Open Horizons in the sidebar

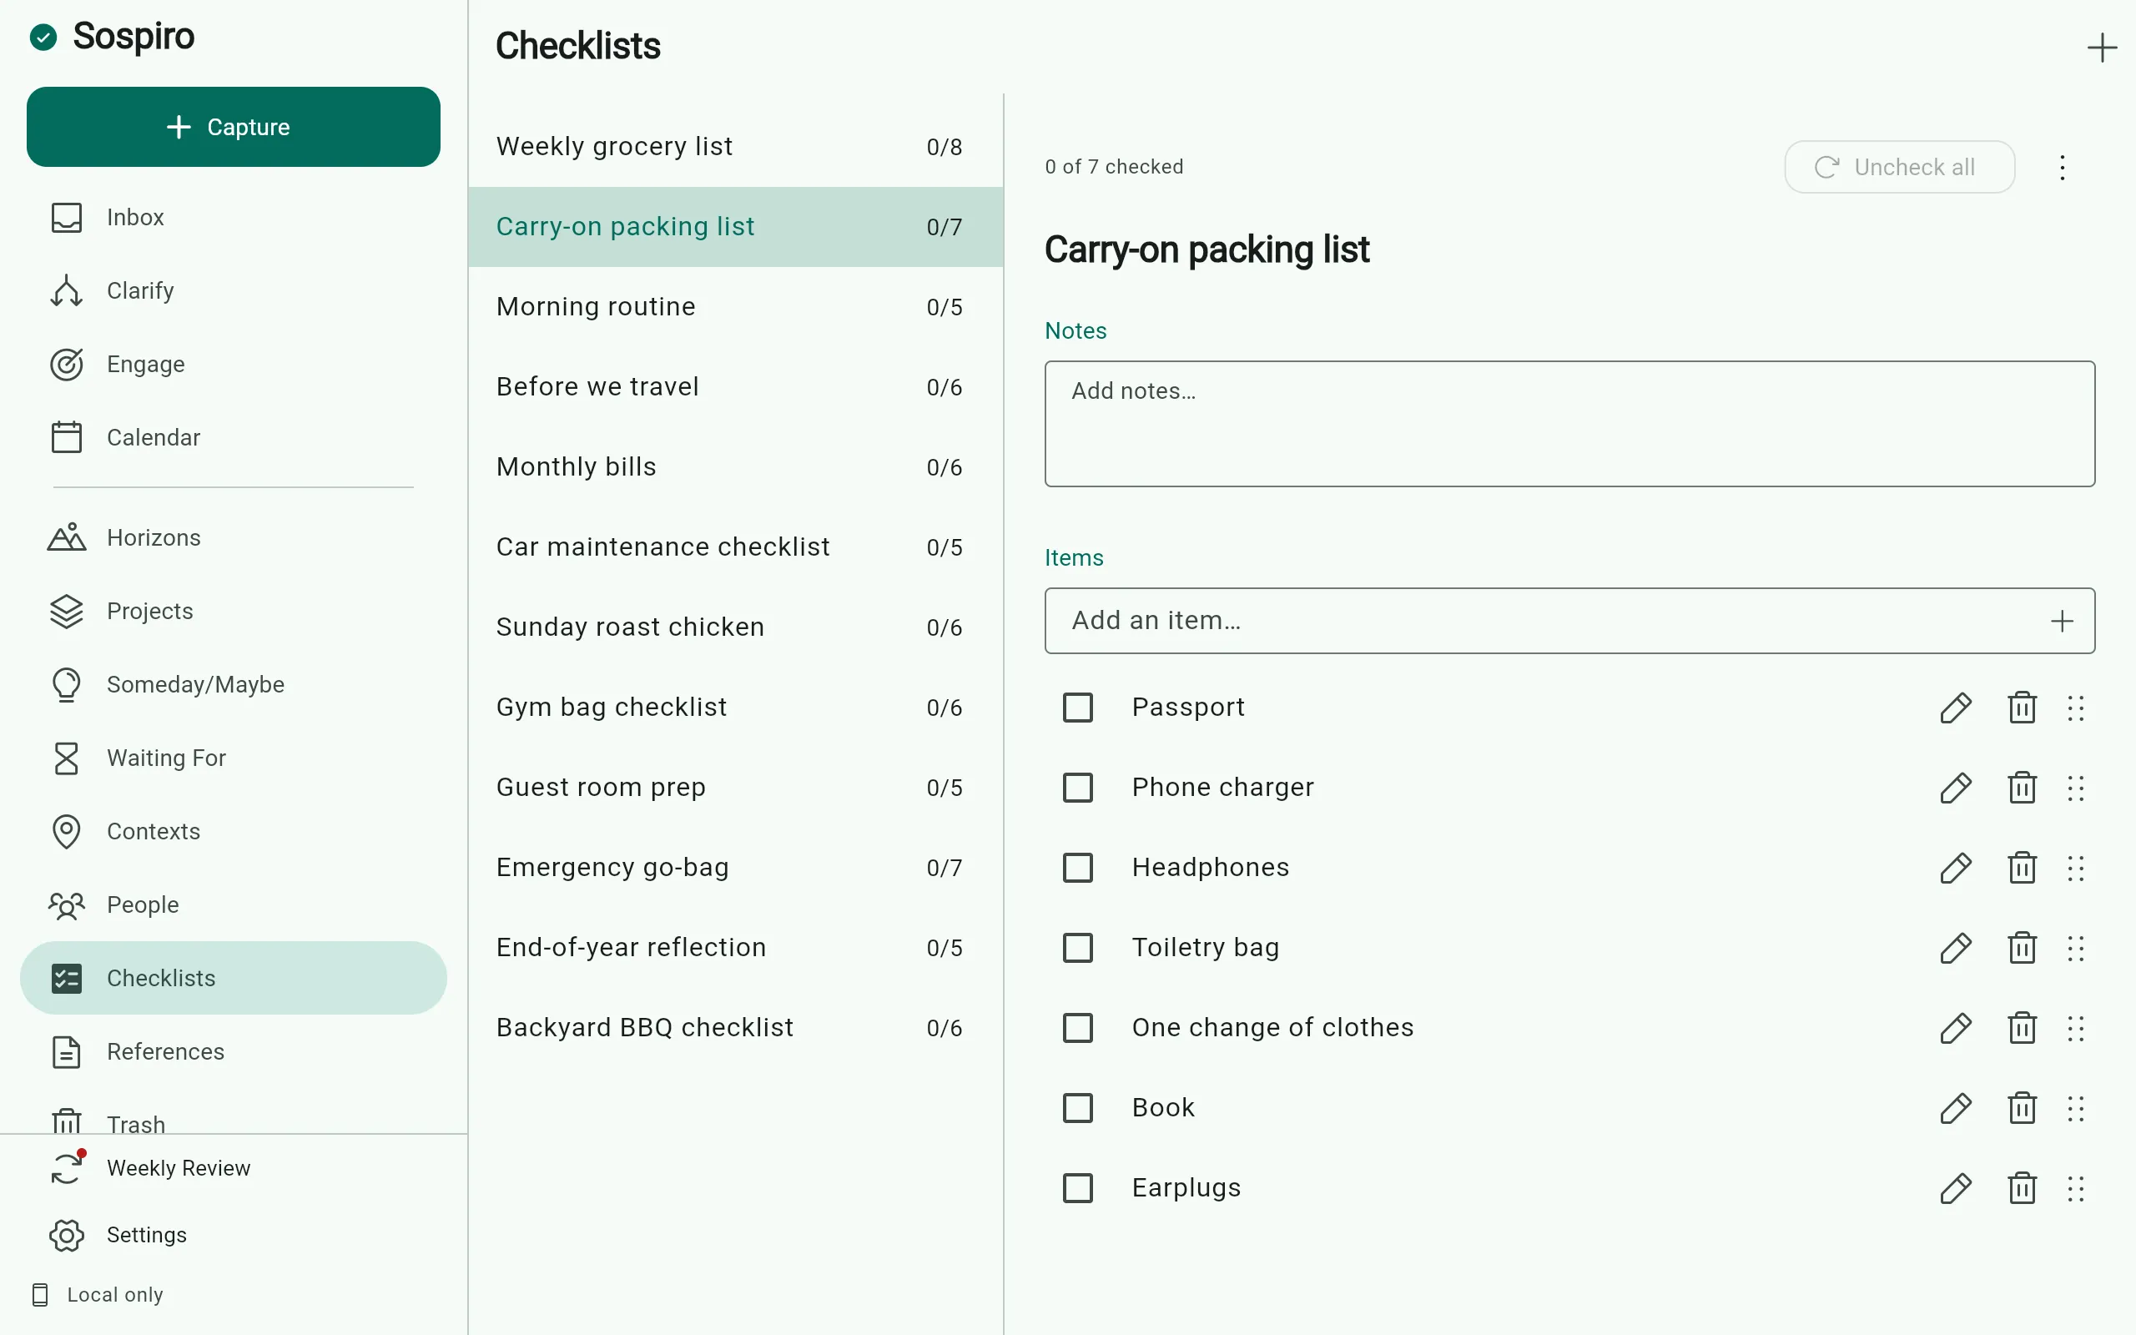click(233, 537)
